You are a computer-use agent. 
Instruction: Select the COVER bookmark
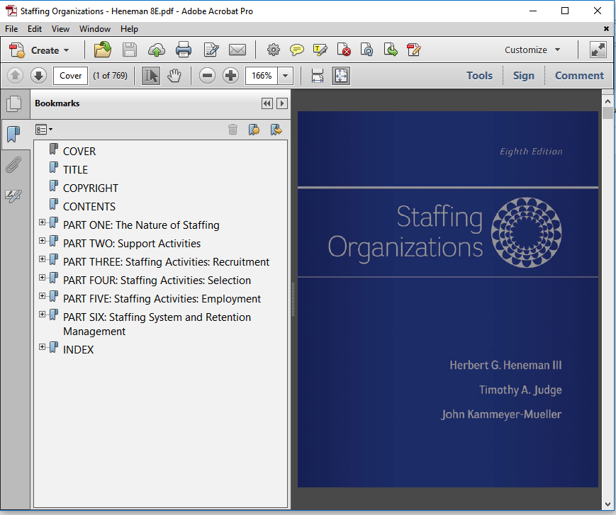[x=79, y=151]
